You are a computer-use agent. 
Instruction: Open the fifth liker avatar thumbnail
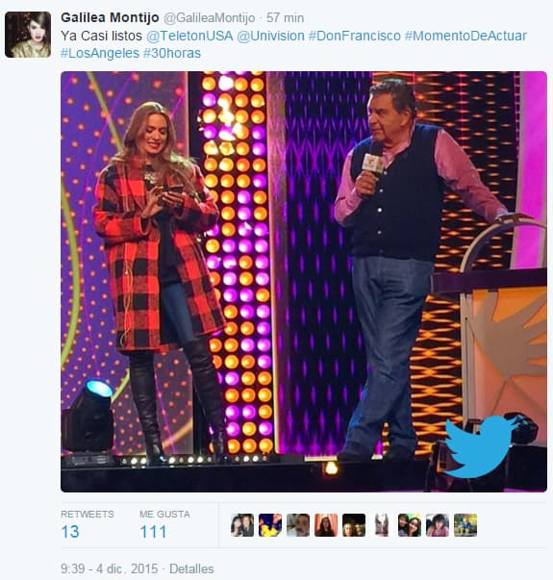coord(354,525)
